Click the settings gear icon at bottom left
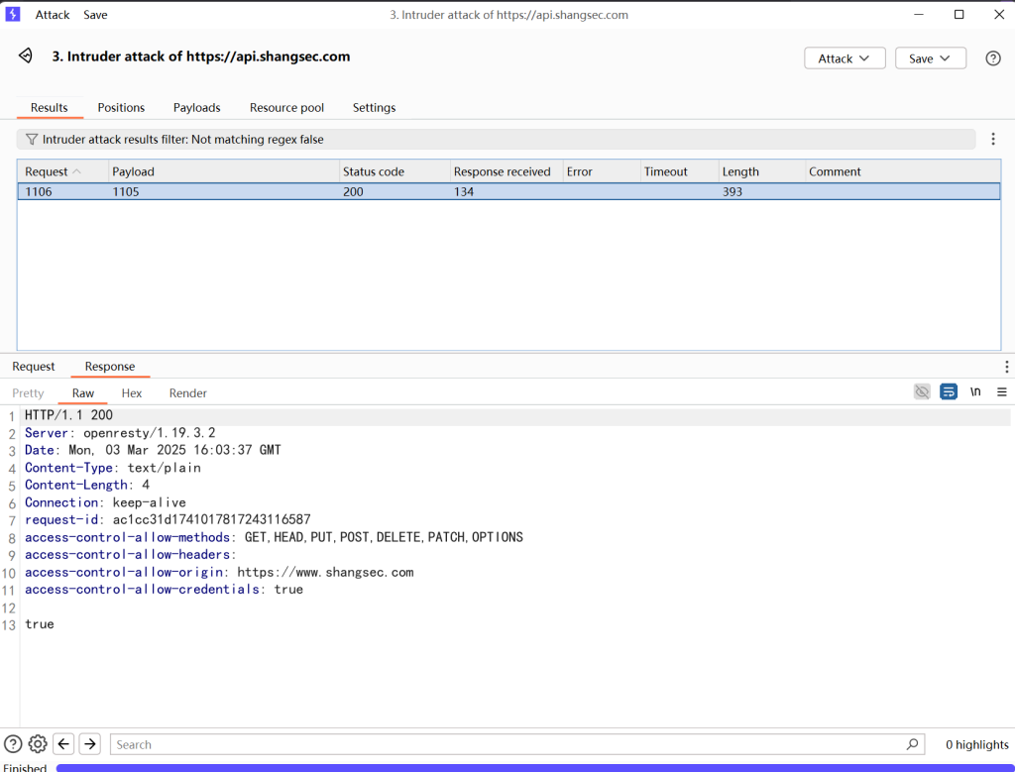Image resolution: width=1015 pixels, height=772 pixels. click(38, 744)
